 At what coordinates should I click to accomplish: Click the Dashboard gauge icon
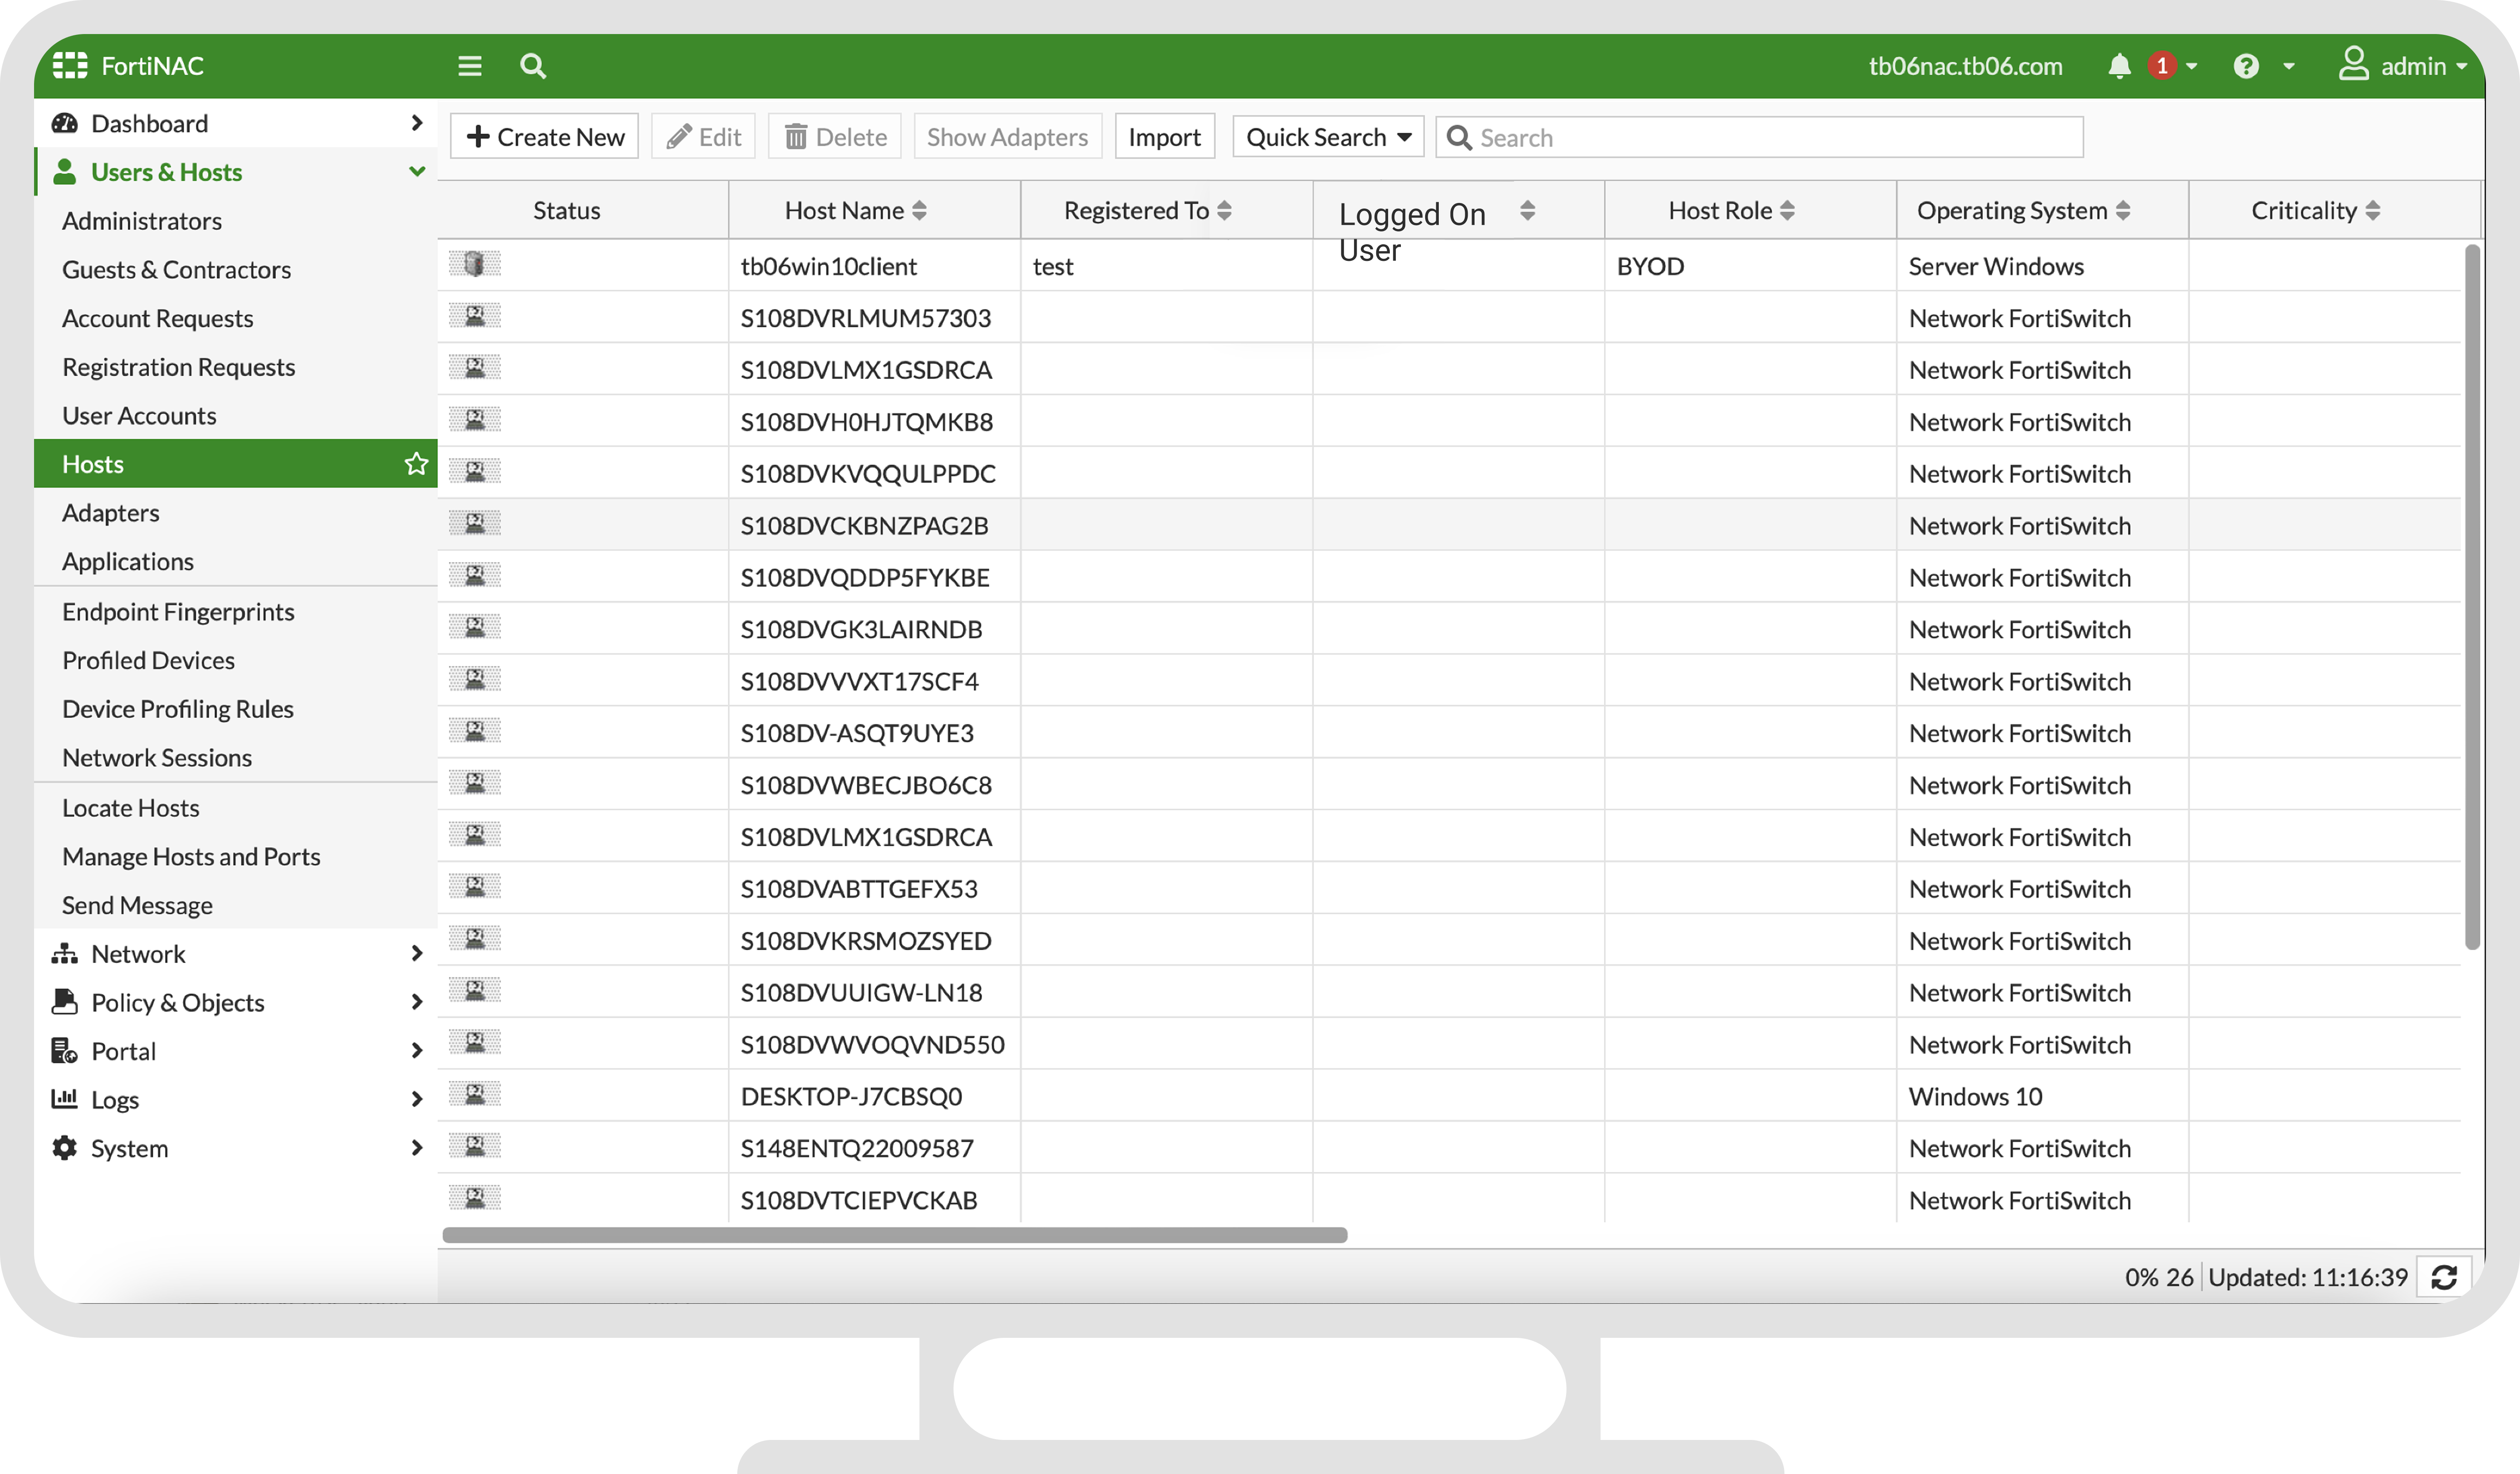65,123
